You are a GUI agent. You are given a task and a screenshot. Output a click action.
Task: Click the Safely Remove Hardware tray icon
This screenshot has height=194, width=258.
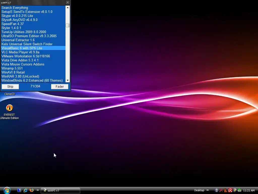239,190
